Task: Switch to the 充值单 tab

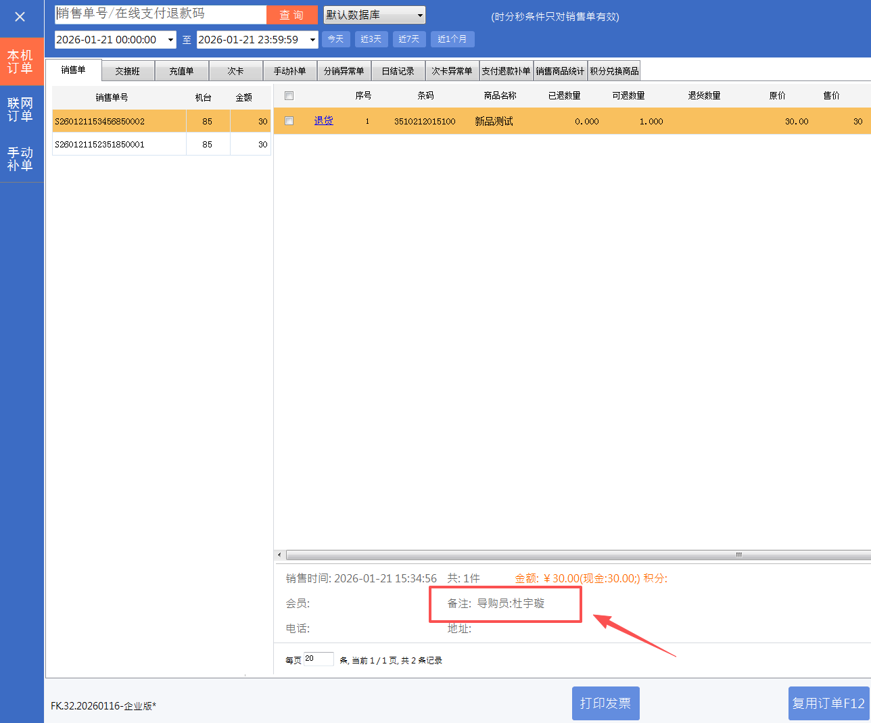Action: click(x=181, y=71)
